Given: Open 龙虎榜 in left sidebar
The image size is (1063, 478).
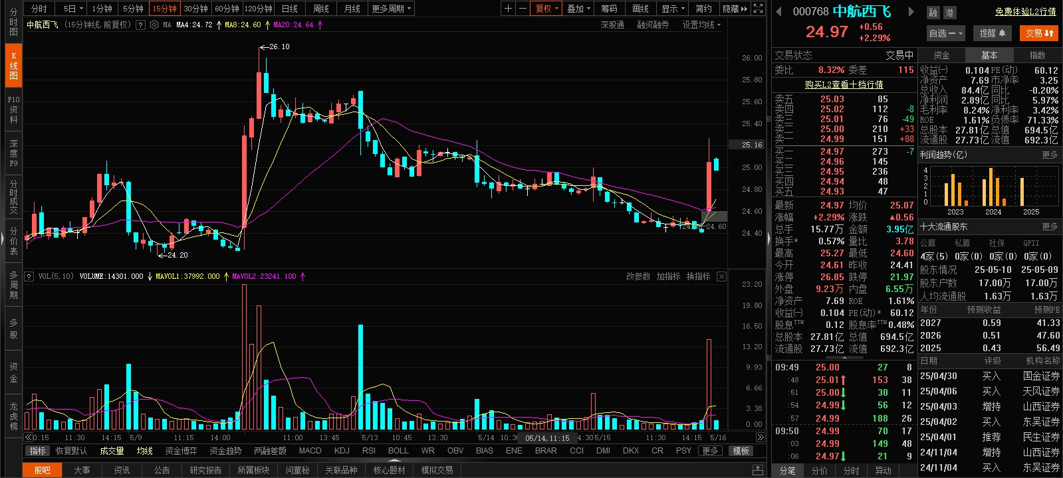Looking at the screenshot, I should pyautogui.click(x=13, y=416).
